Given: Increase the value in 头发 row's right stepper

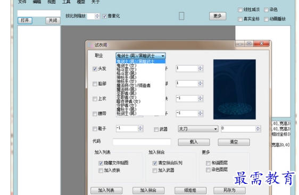Looking at the screenshot, I should coord(200,67).
